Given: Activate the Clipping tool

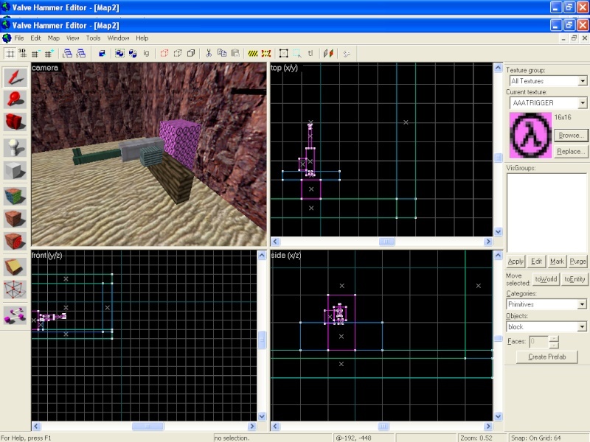Looking at the screenshot, I should (x=15, y=267).
